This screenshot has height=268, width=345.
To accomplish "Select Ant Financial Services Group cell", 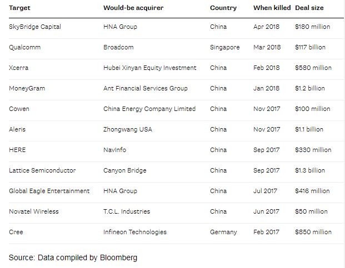I will pyautogui.click(x=146, y=88).
